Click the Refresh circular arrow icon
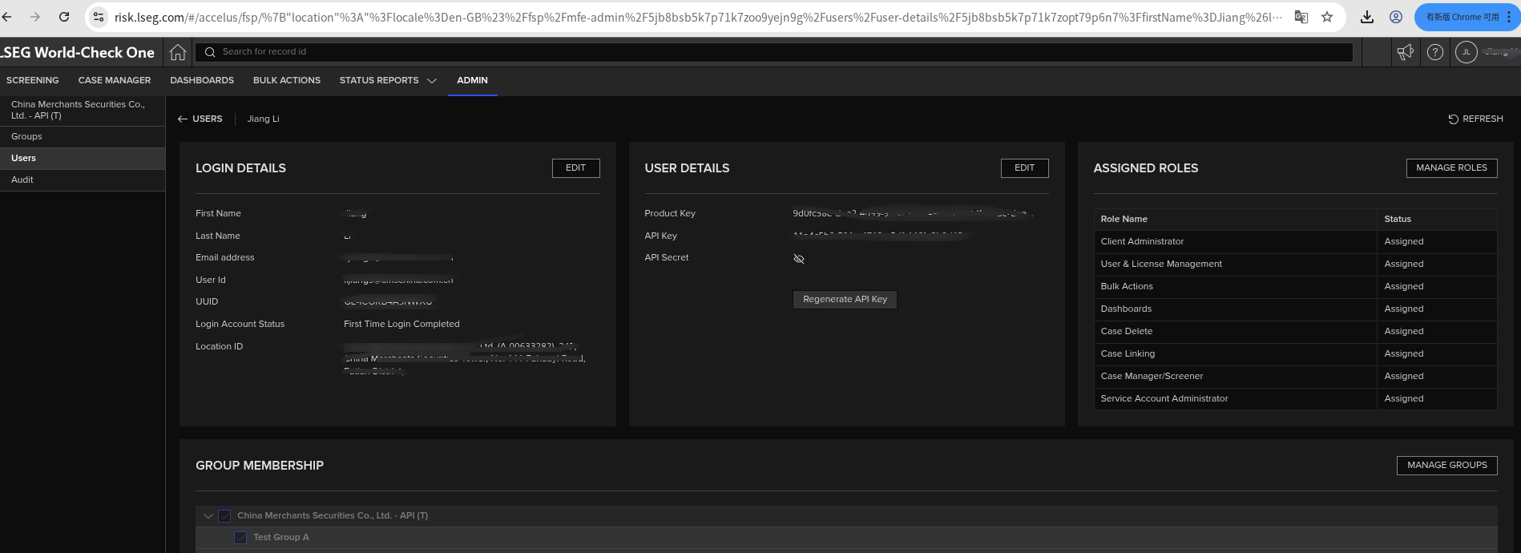Image resolution: width=1521 pixels, height=553 pixels. pos(1453,119)
